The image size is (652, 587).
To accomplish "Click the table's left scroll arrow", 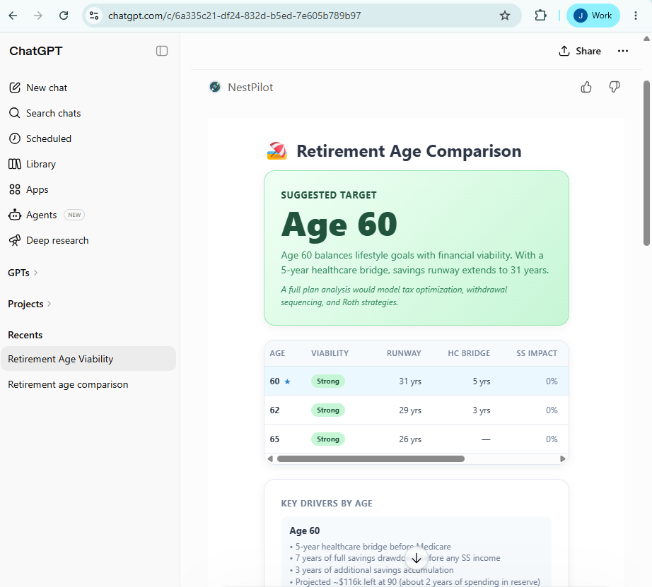I will point(270,458).
